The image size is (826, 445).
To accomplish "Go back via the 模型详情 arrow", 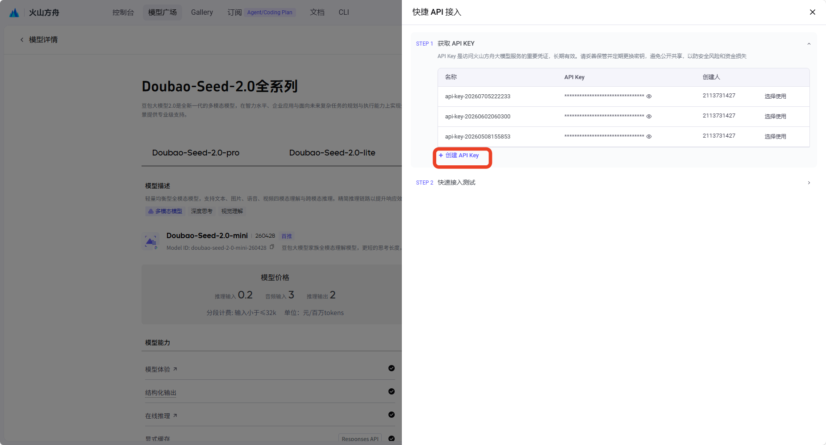I will click(22, 40).
